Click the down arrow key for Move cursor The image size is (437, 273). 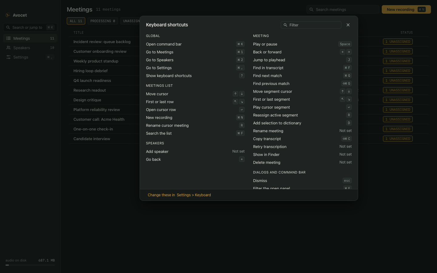(242, 94)
